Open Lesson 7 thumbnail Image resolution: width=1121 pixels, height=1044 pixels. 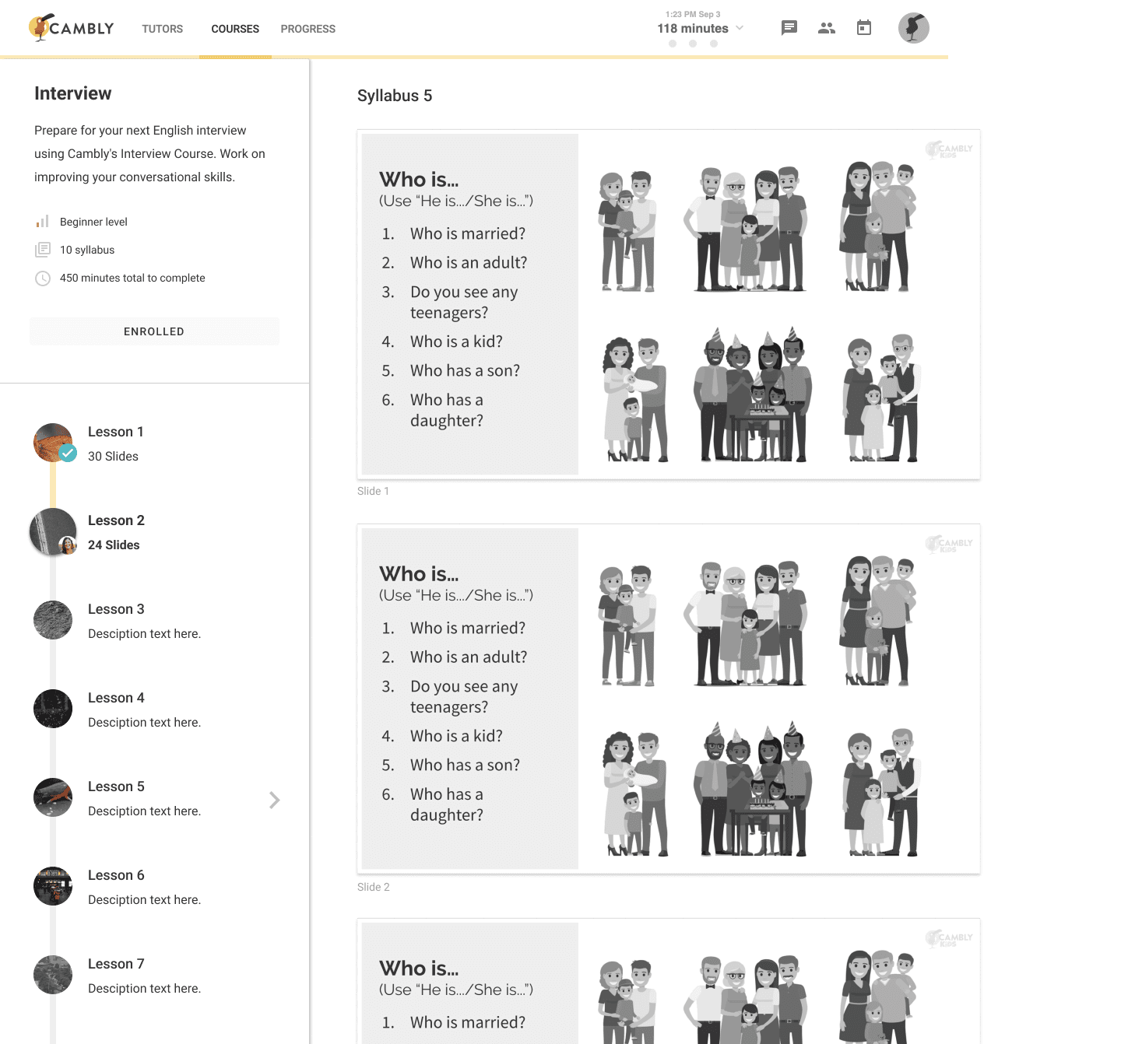click(53, 975)
